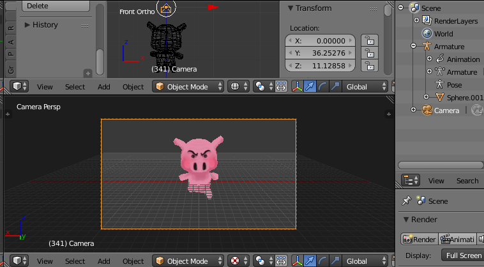The width and height of the screenshot is (484, 267).
Task: Expand the History panel
Action: point(27,25)
